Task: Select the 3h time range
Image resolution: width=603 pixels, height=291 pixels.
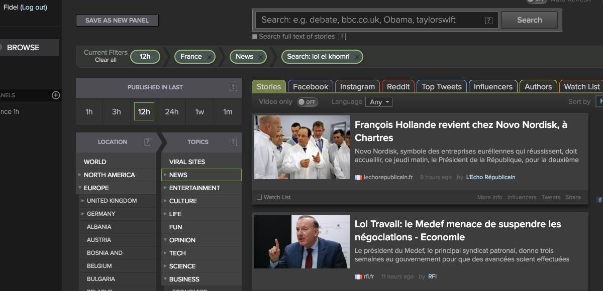Action: point(117,111)
